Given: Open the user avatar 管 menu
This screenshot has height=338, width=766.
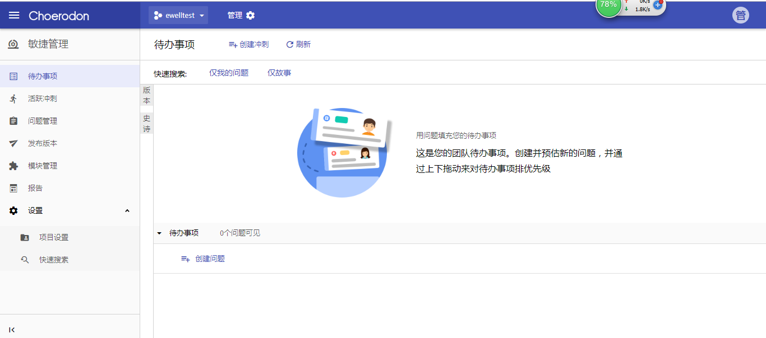Looking at the screenshot, I should tap(741, 15).
